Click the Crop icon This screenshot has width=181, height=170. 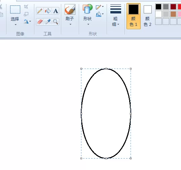(26, 7)
